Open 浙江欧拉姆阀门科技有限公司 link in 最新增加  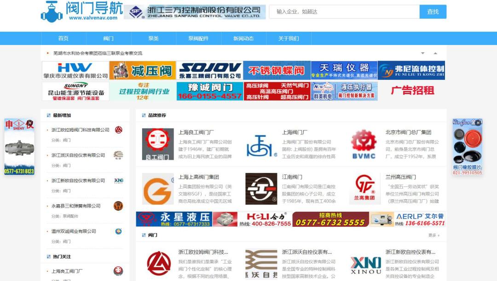point(81,130)
